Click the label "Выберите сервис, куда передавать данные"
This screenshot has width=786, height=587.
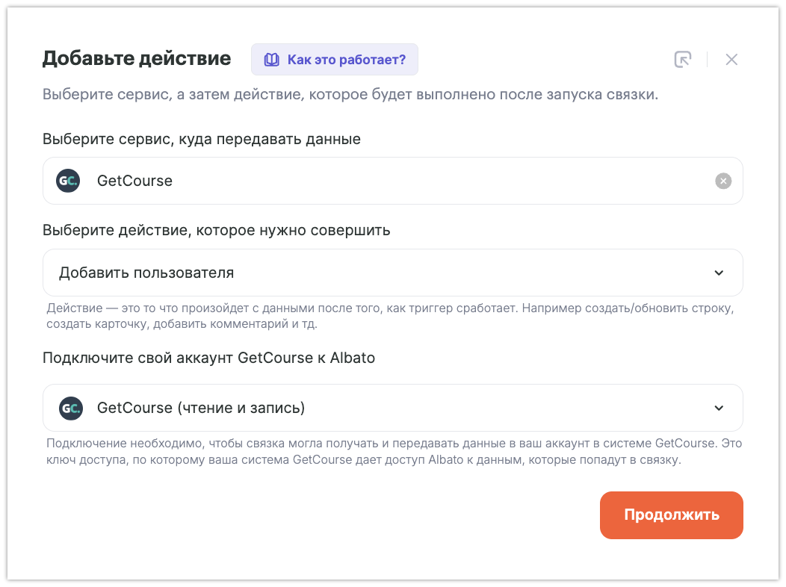point(202,139)
